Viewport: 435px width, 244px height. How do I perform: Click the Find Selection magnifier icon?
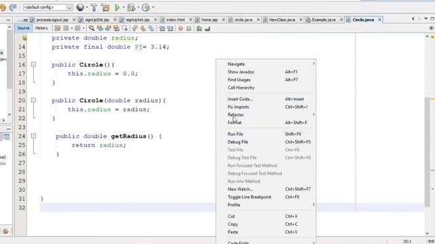(91, 28)
